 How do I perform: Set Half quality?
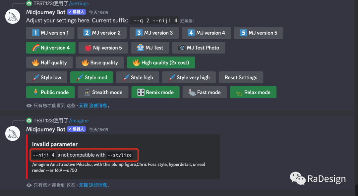point(49,62)
